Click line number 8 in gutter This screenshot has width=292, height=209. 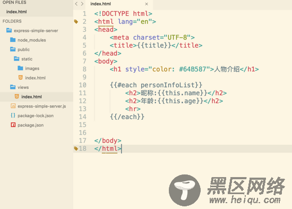click(x=84, y=69)
